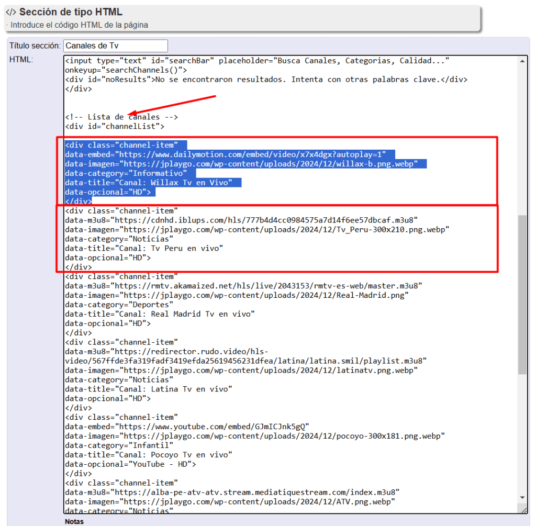Click the "noResults" div line
Viewport: 536px width, 526px height.
[x=266, y=80]
